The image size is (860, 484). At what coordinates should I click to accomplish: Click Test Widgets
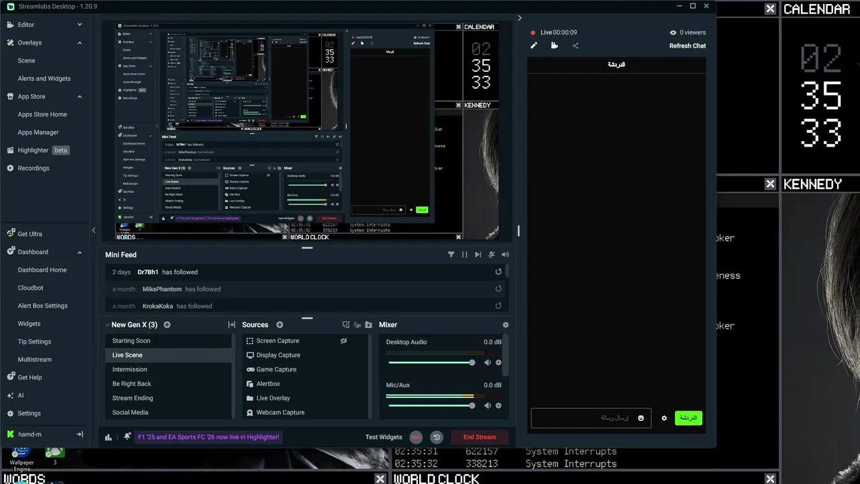[384, 437]
